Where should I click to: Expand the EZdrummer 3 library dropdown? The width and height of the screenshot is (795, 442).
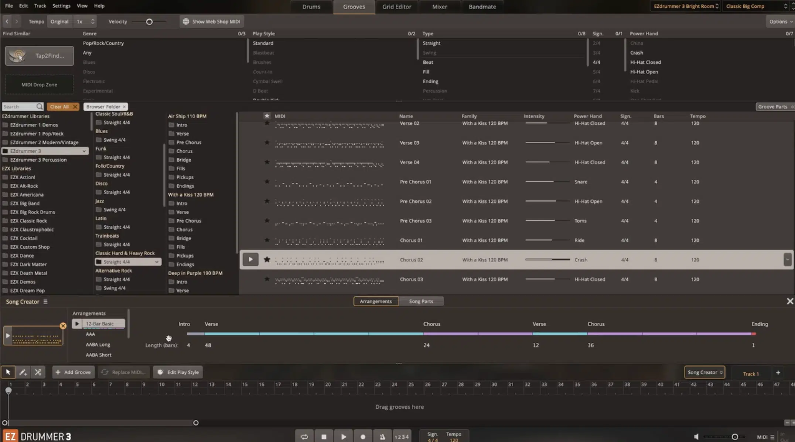84,151
